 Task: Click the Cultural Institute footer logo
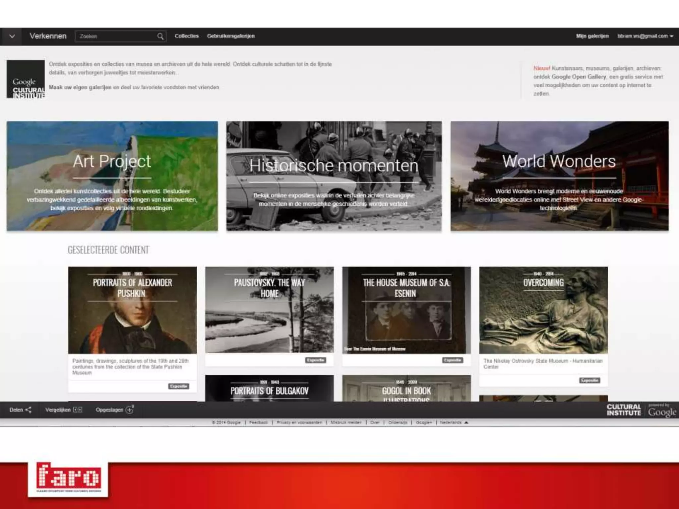(x=624, y=410)
